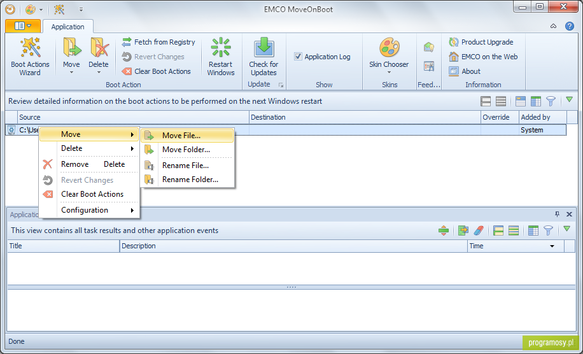The height and width of the screenshot is (354, 583).
Task: Click the feedback envelope with lightbulb icon
Action: [x=429, y=47]
